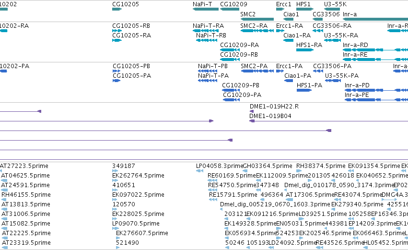Click the U3-55K-PA protein
Viewport: 408px width, 250px height.
coord(333,81)
